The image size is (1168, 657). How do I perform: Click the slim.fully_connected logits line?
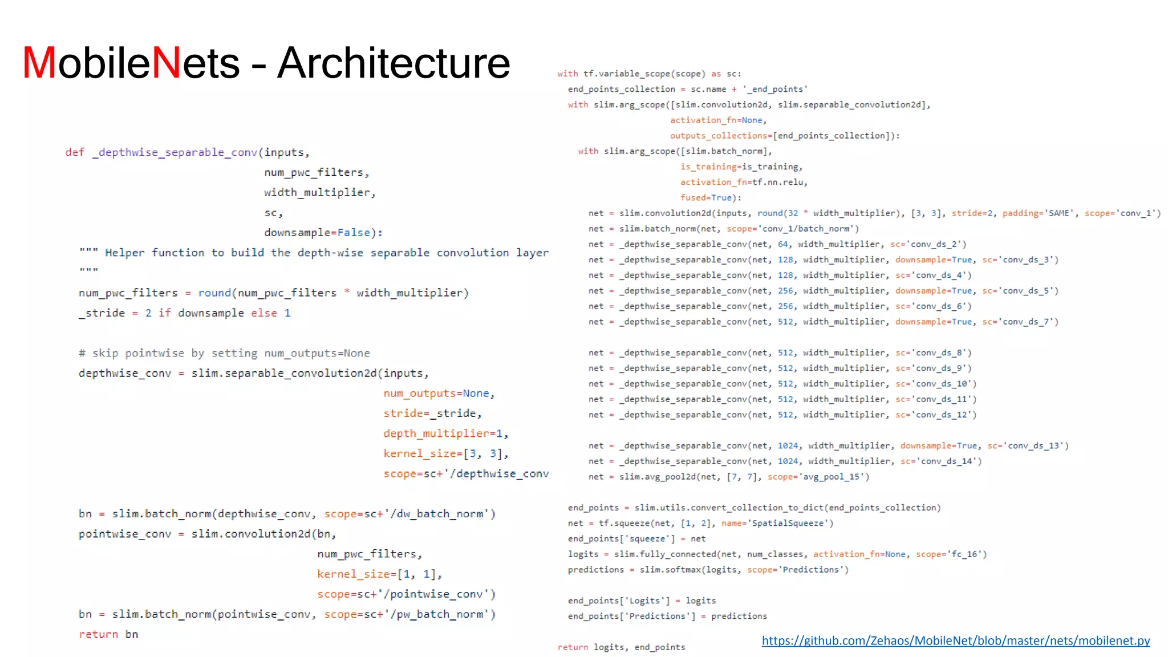tap(777, 554)
